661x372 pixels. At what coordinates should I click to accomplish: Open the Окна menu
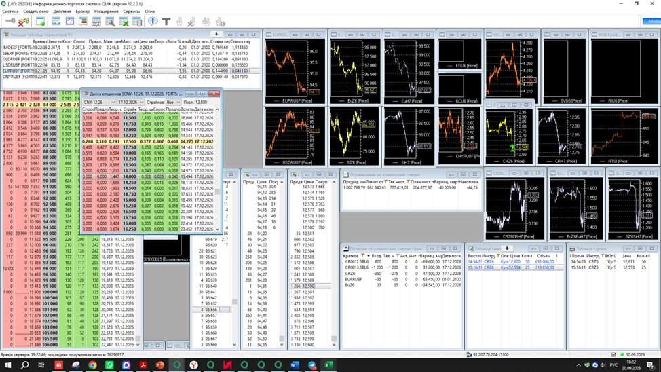pos(150,12)
